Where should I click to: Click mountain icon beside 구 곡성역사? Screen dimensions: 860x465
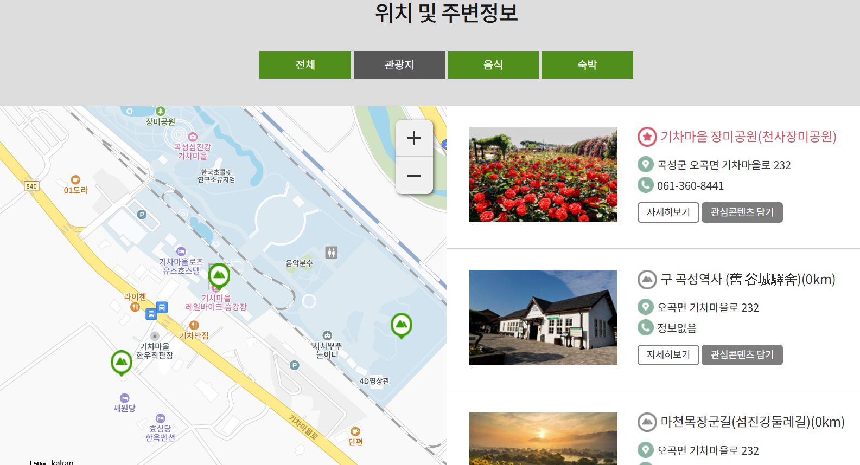coord(647,280)
